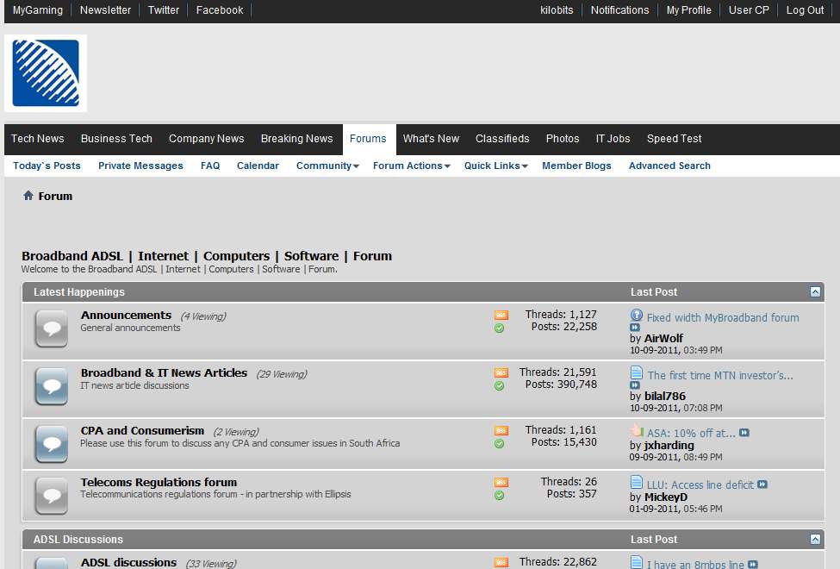This screenshot has width=840, height=569.
Task: Open the Calendar link
Action: (x=258, y=166)
